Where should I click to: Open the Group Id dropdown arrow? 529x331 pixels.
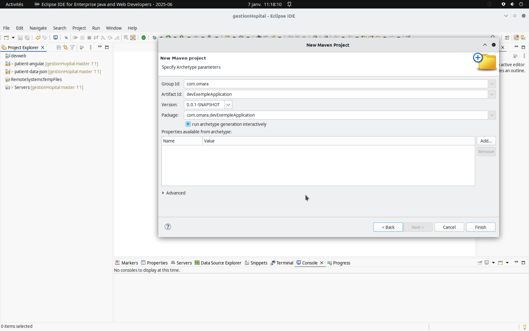(x=492, y=84)
